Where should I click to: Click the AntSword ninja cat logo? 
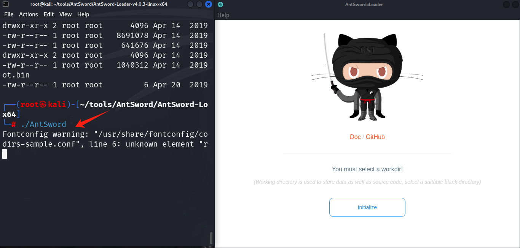(367, 77)
